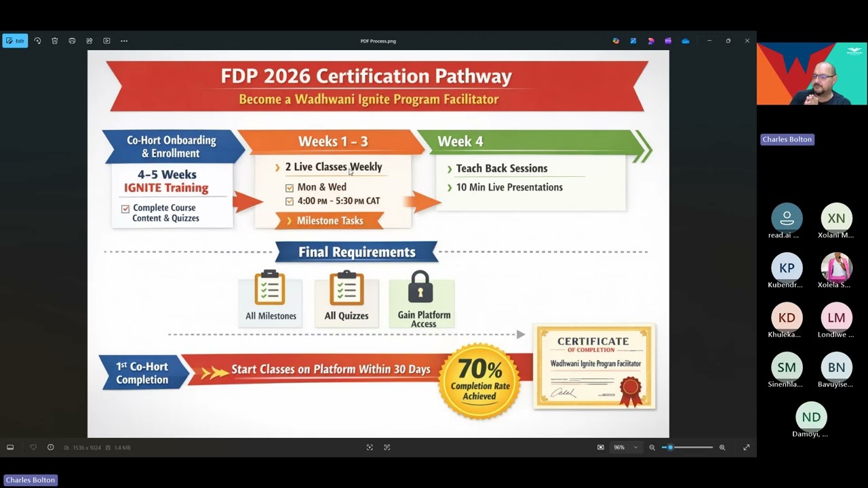
Task: Click the Teach Back Sessions text
Action: [502, 168]
